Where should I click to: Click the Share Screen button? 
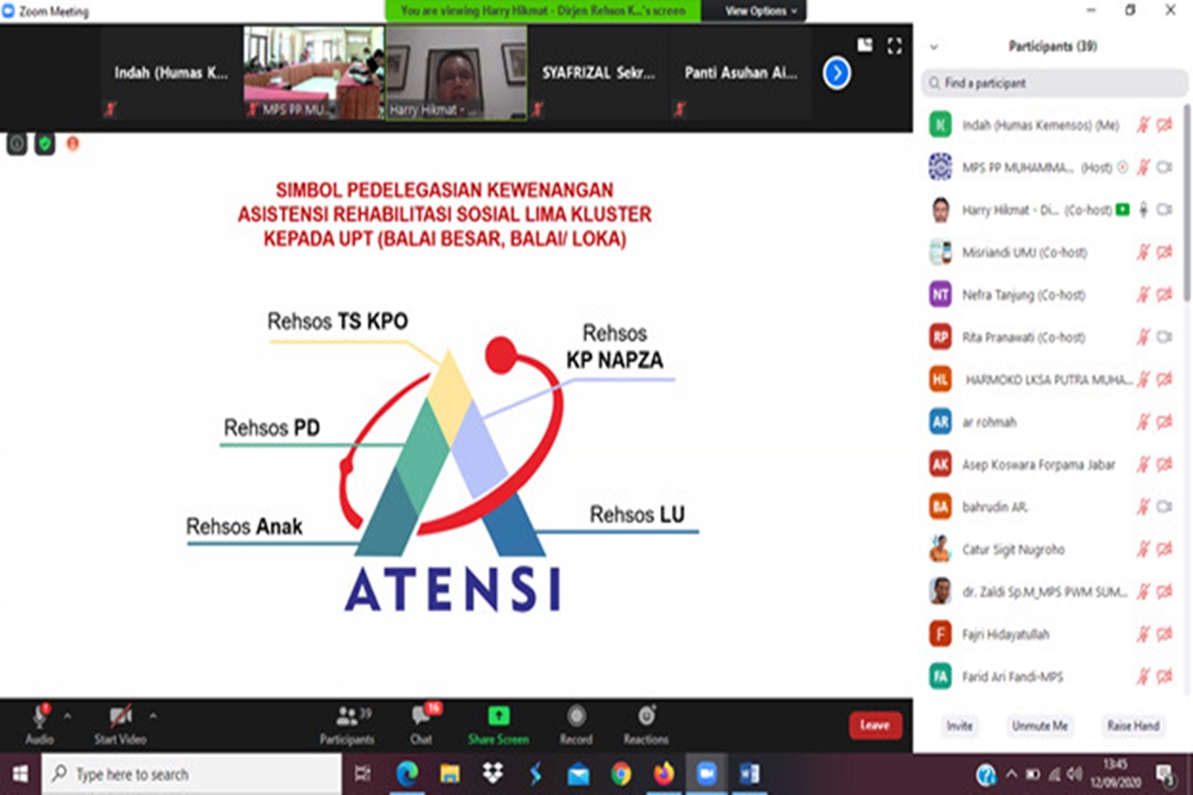(499, 724)
